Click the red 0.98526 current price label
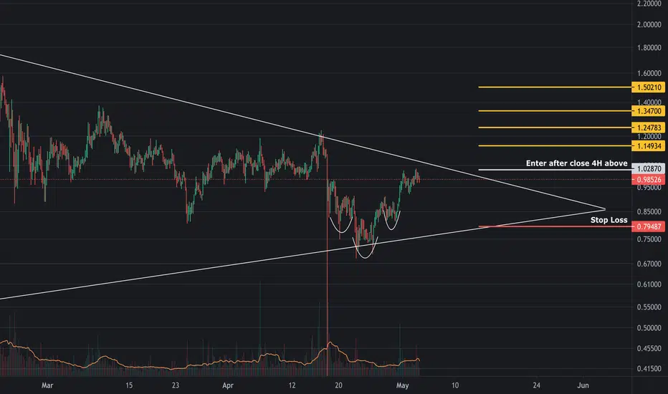This screenshot has width=668, height=394. [x=648, y=179]
